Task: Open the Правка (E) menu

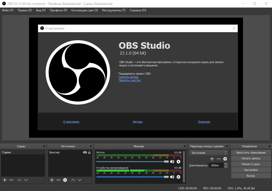Action: coord(25,10)
